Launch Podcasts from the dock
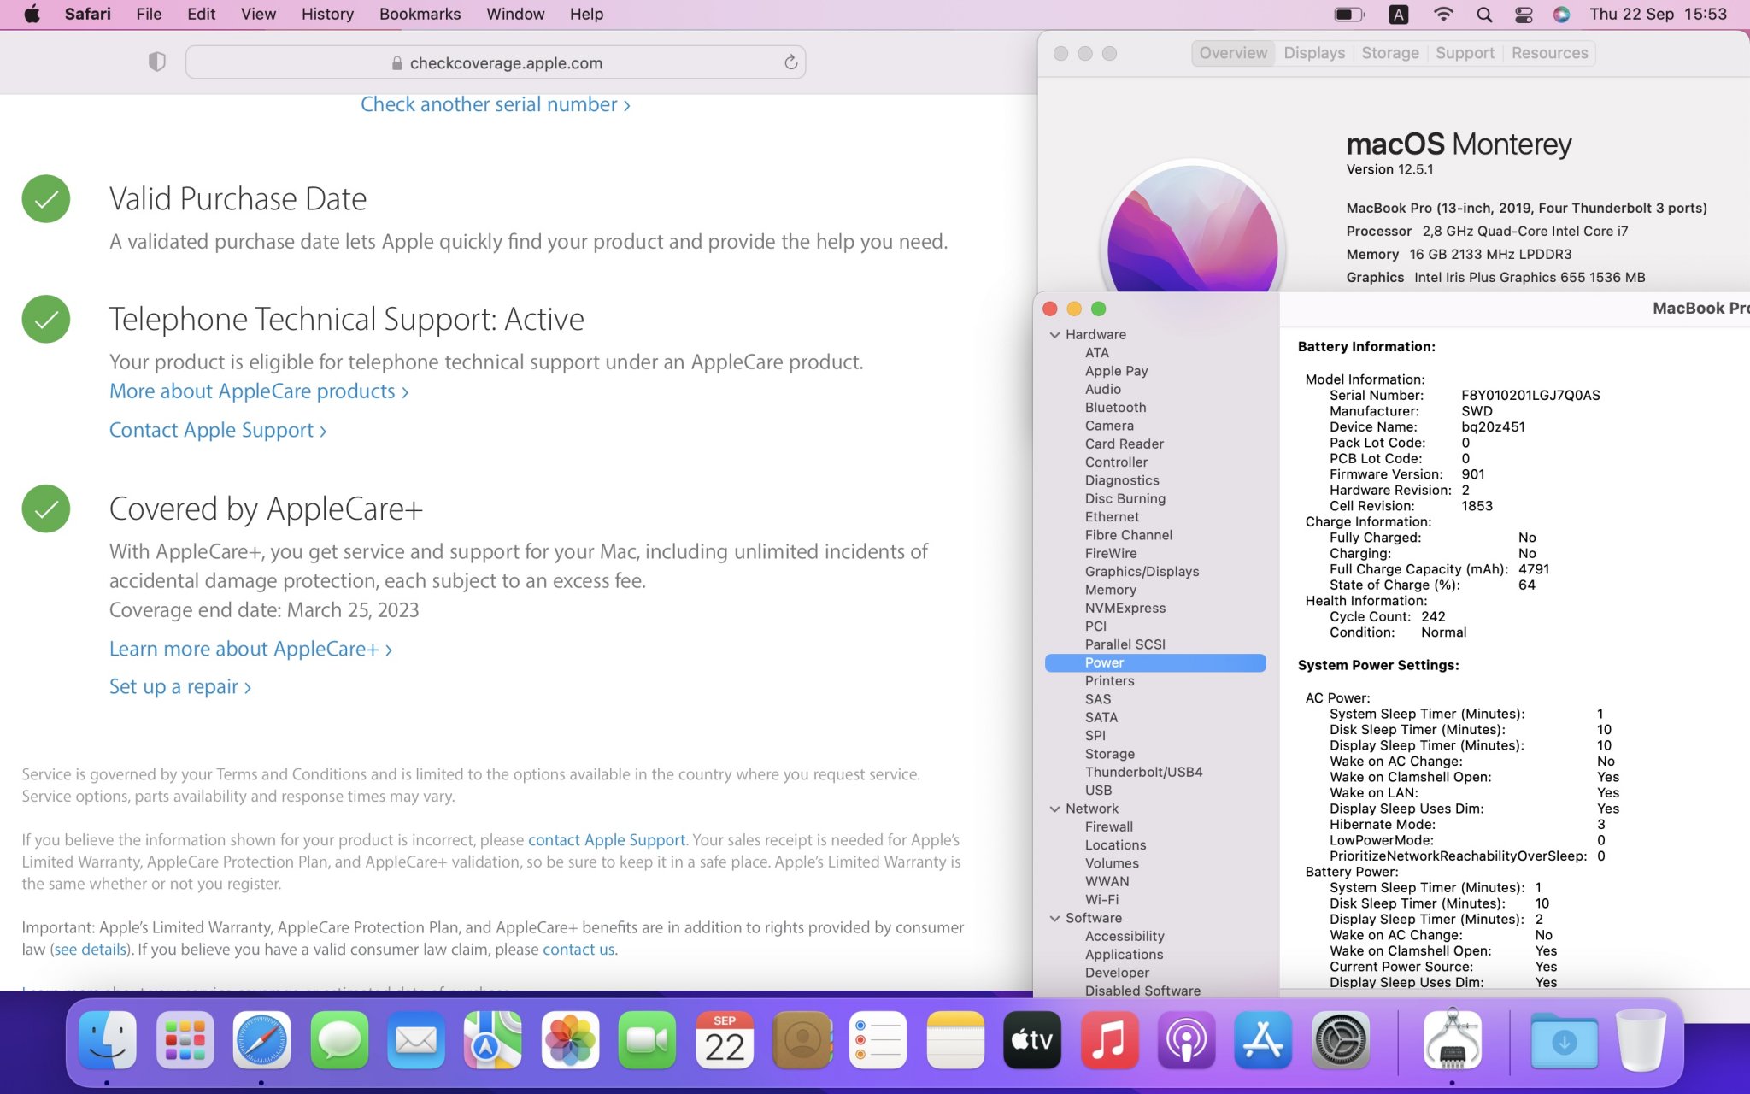1750x1094 pixels. [x=1186, y=1040]
